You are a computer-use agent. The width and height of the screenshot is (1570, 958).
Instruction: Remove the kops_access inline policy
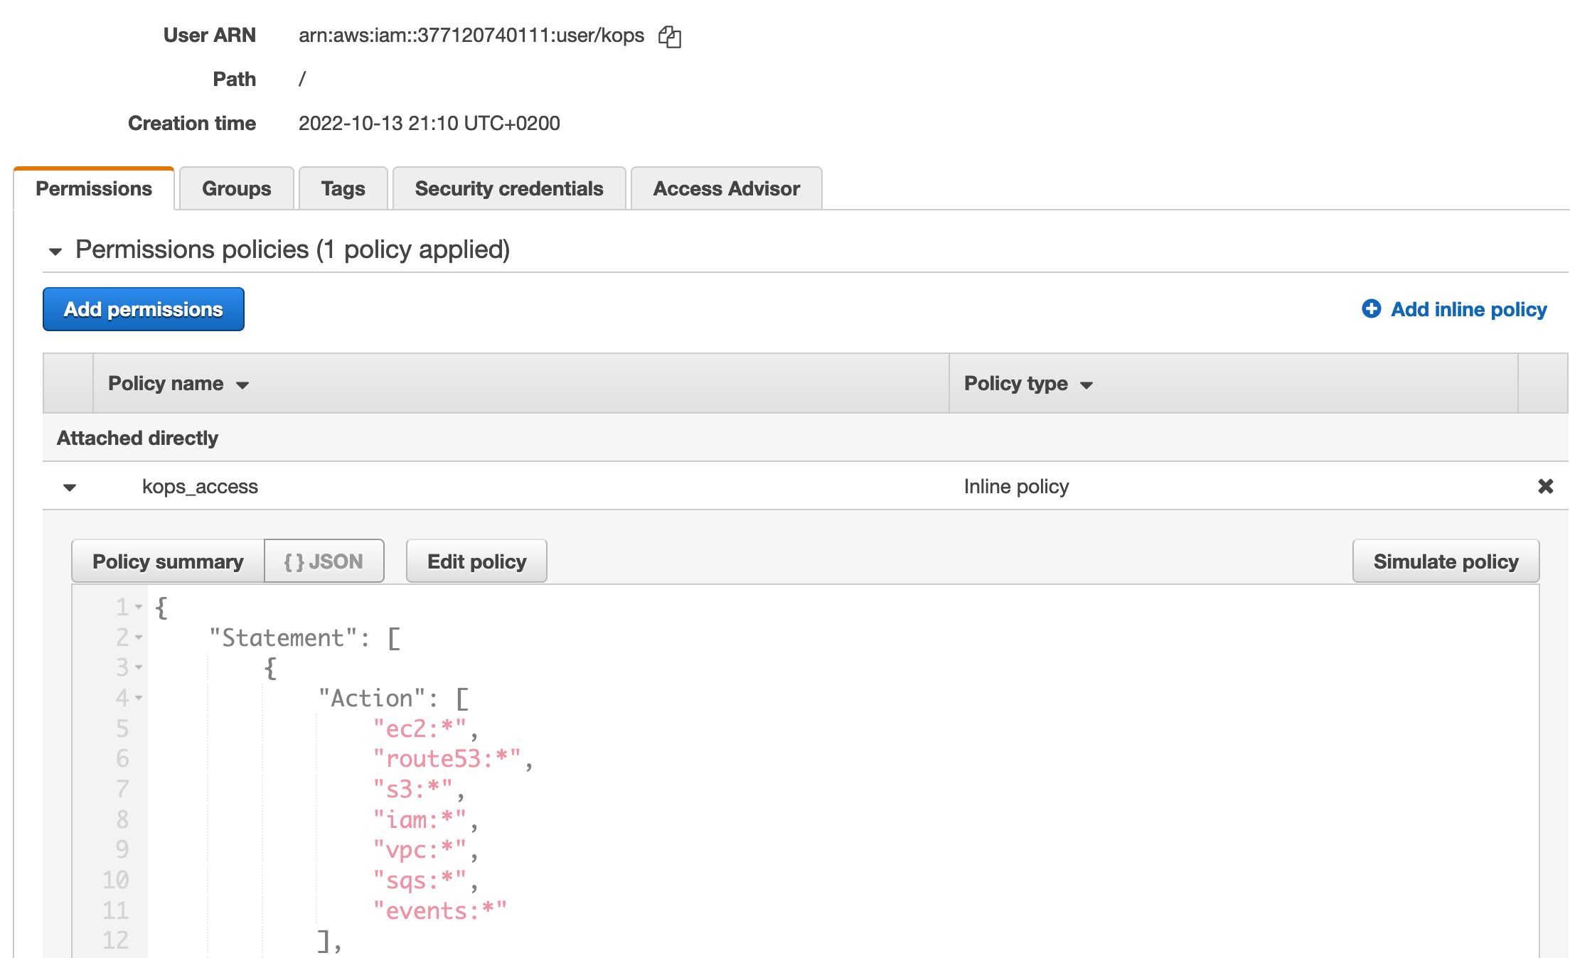click(1545, 486)
